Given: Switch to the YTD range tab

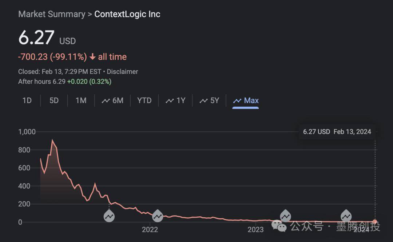Looking at the screenshot, I should [x=144, y=100].
